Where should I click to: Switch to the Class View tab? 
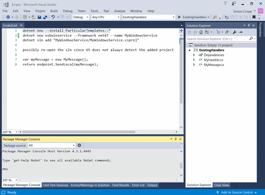tap(221, 185)
